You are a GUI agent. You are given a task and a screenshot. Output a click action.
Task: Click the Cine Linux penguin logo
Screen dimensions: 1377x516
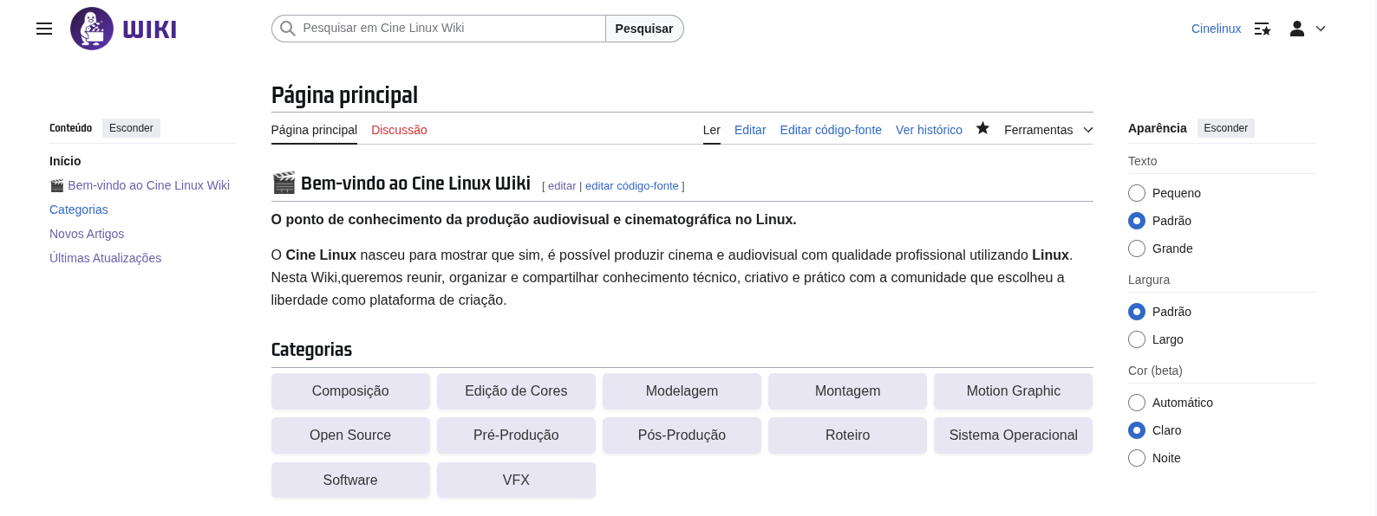[92, 29]
